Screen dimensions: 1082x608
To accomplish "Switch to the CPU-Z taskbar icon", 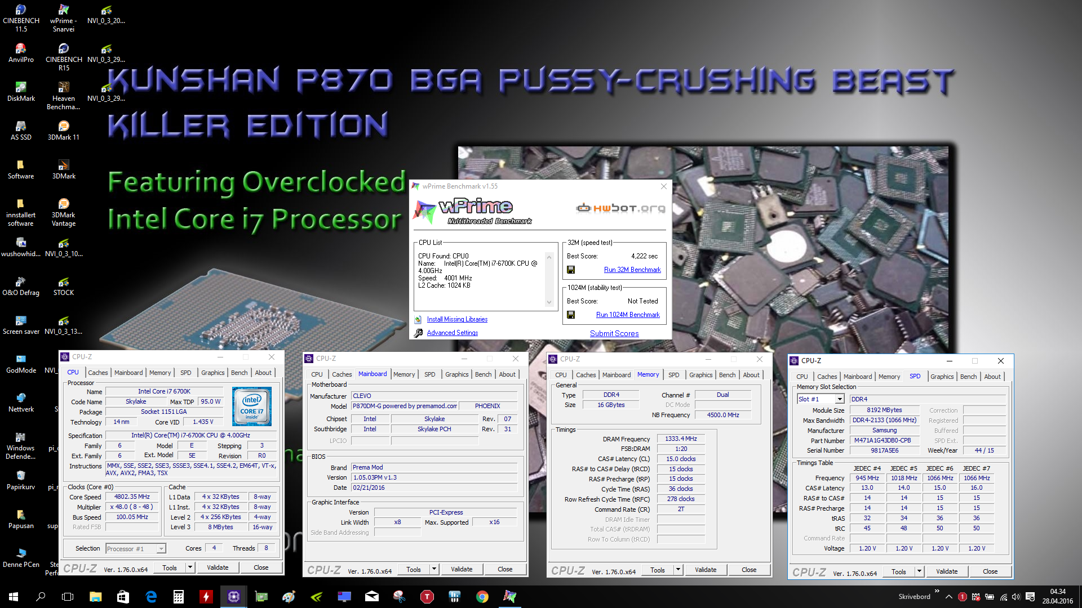I will tap(233, 597).
